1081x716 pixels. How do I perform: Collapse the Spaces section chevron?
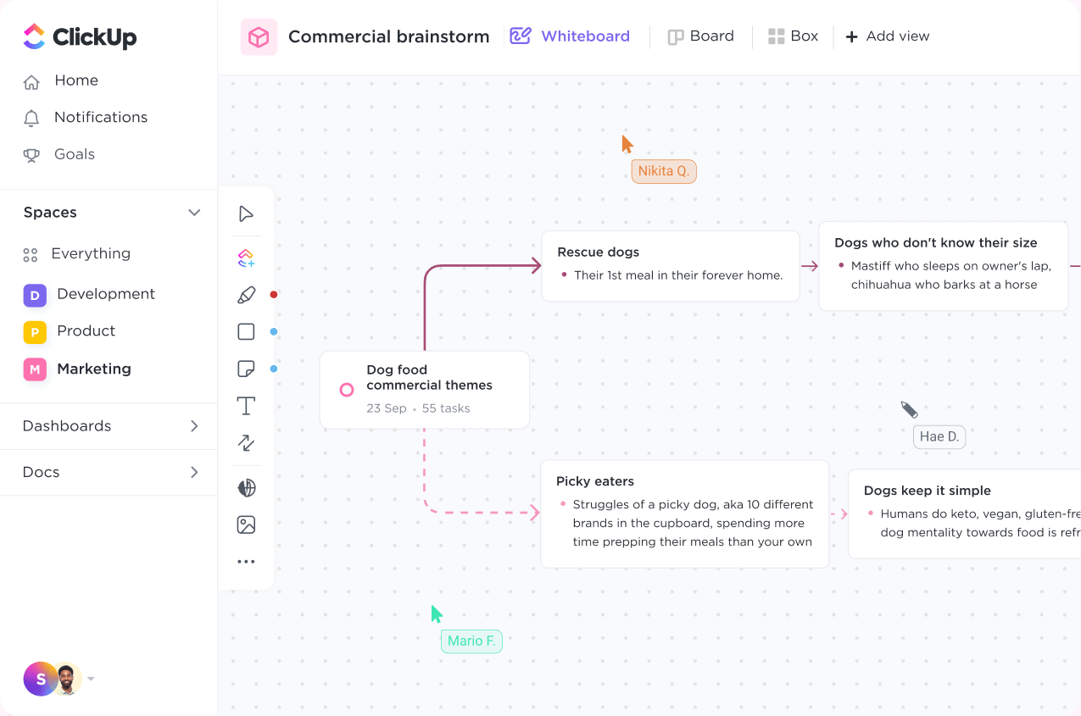coord(194,213)
